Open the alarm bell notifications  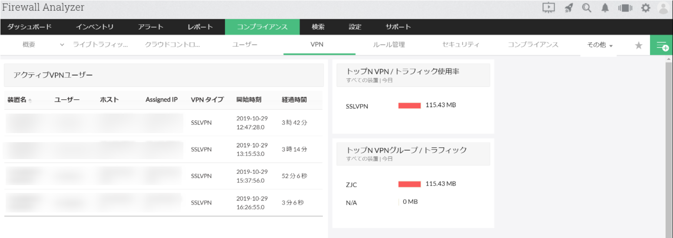click(605, 8)
